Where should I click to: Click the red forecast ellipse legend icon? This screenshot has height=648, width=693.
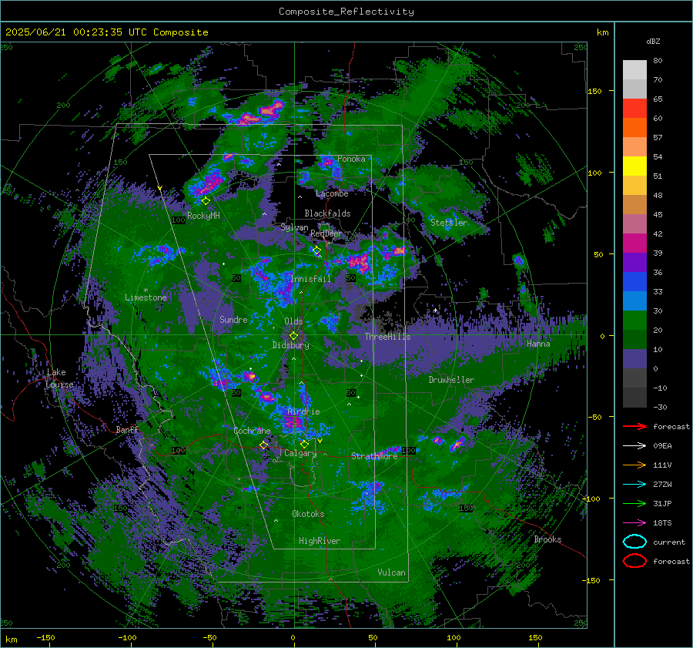634,561
